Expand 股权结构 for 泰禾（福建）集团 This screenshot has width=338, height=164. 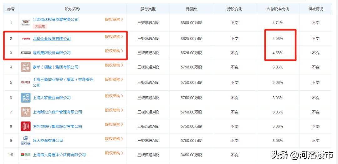pyautogui.click(x=114, y=65)
